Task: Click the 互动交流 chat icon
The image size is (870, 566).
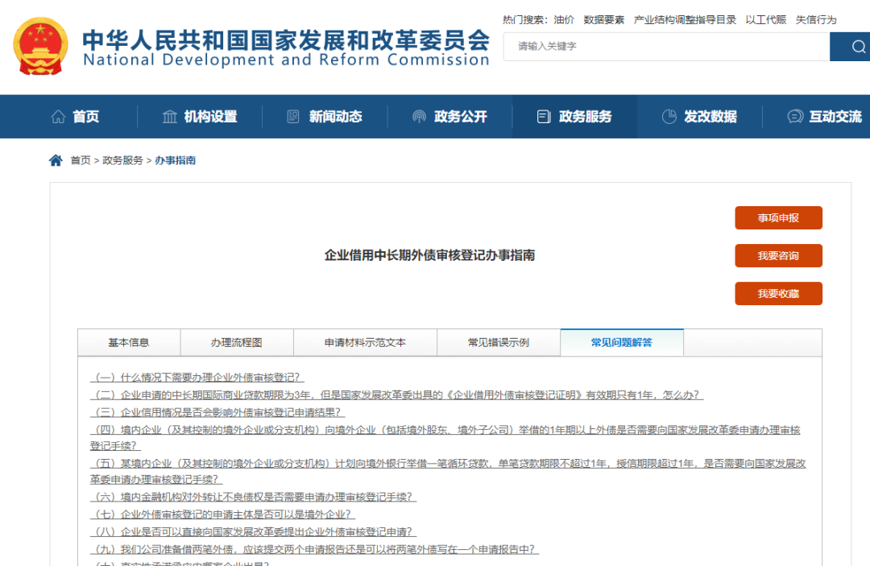Action: (x=794, y=116)
